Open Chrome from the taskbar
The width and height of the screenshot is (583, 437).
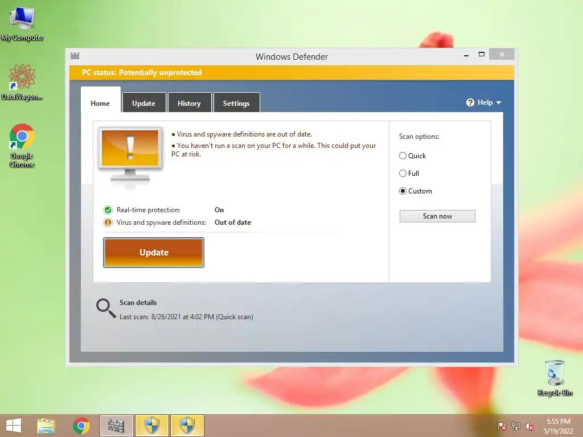81,426
